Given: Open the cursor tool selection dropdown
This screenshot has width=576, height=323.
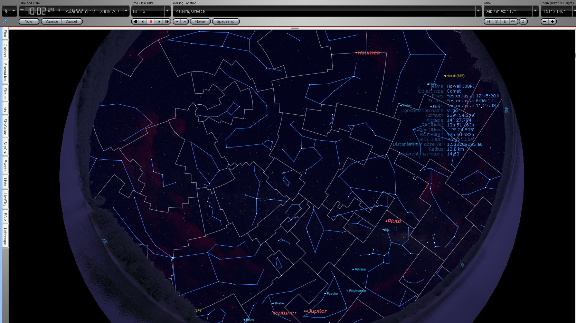Looking at the screenshot, I should pyautogui.click(x=14, y=11).
